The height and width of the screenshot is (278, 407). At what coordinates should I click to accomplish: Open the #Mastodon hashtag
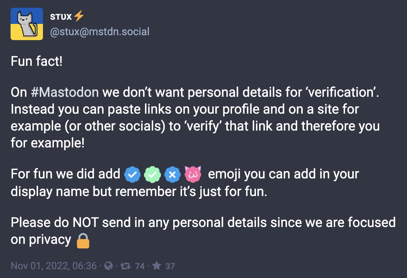coord(65,92)
